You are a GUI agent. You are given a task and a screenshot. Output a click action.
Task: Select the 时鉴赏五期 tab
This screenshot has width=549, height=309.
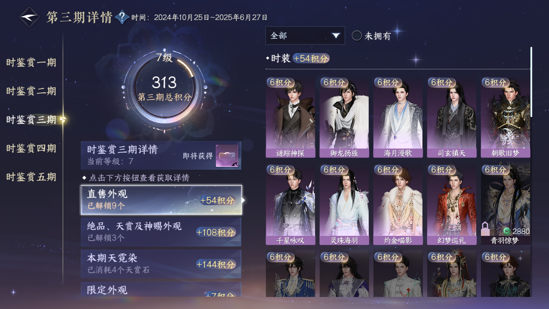pyautogui.click(x=31, y=177)
